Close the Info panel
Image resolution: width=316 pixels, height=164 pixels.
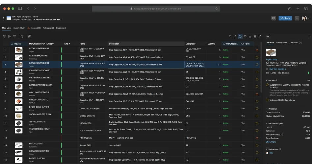pos(310,36)
